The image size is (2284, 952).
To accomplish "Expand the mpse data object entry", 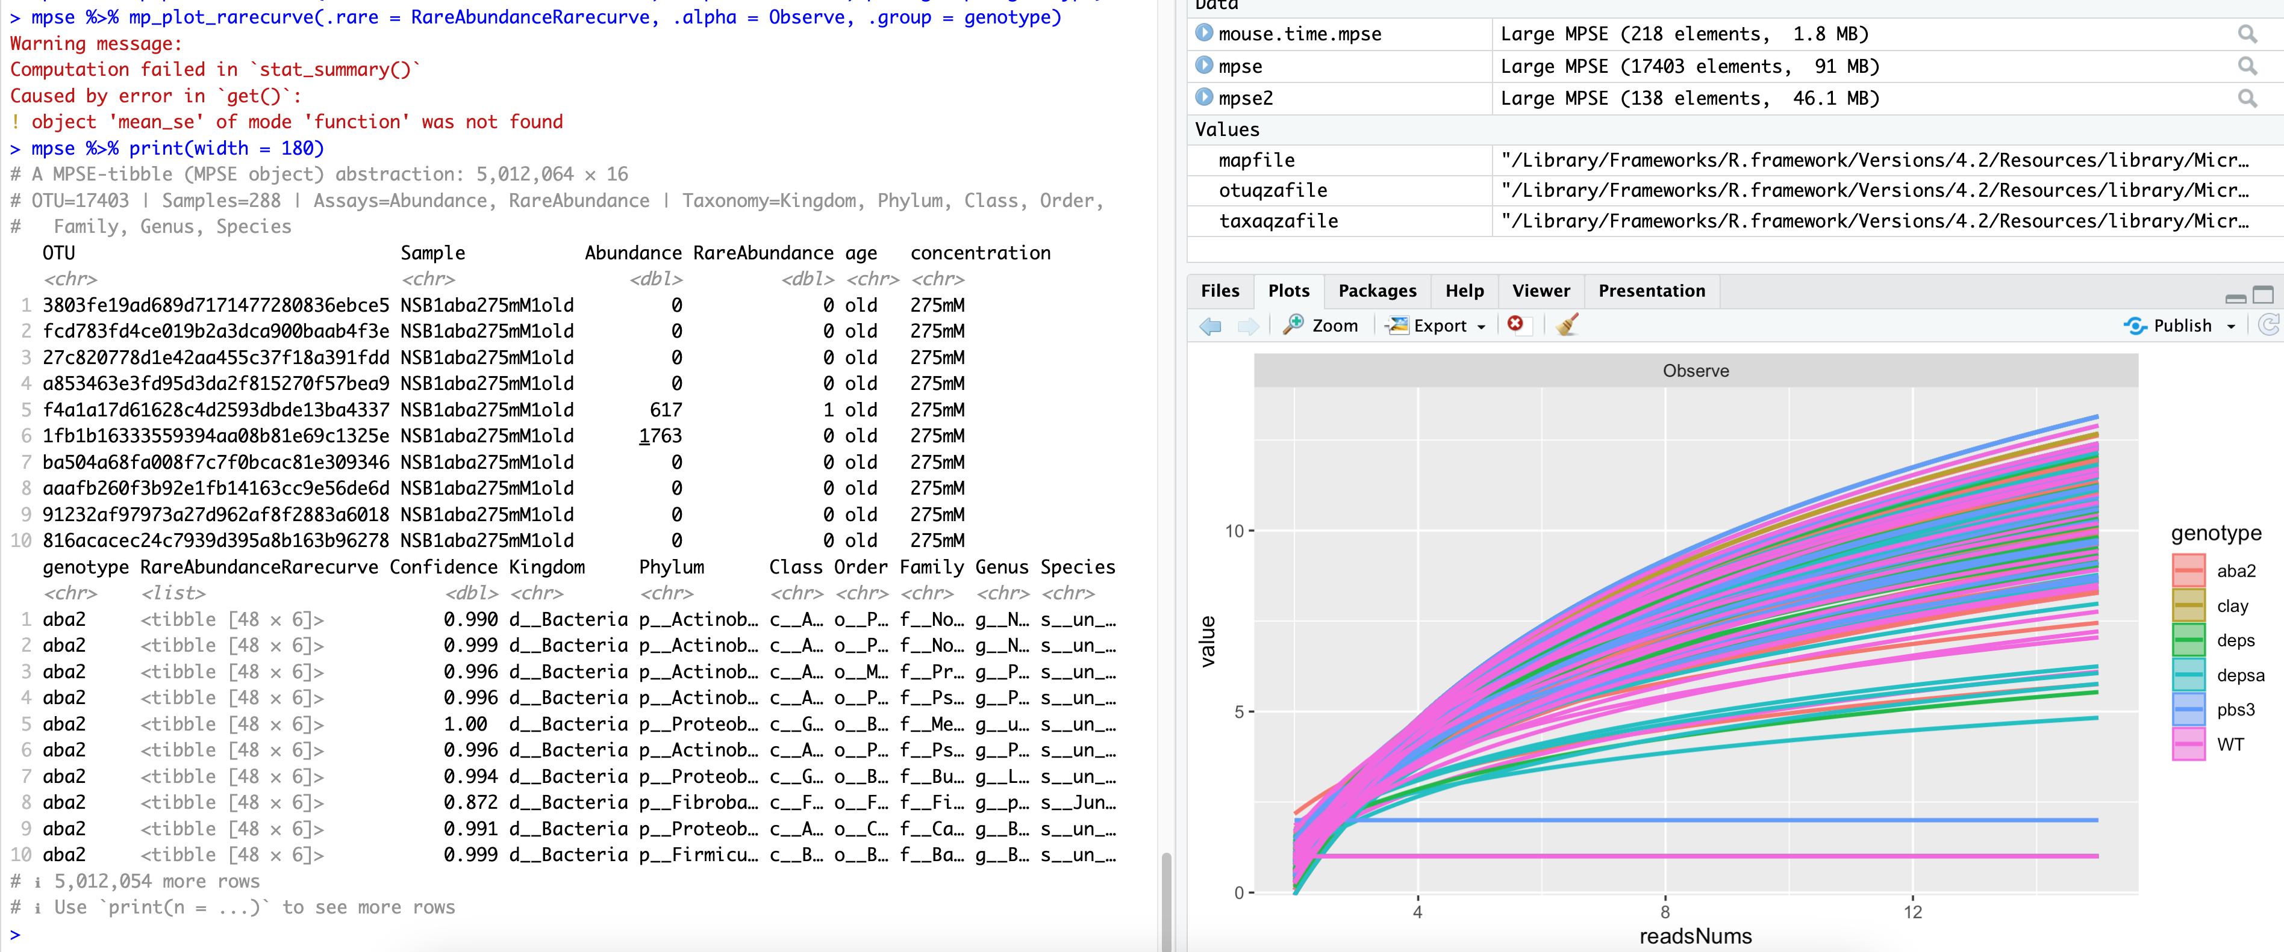I will tap(1204, 66).
